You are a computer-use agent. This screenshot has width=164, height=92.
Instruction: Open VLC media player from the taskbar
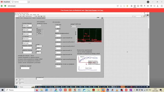(117, 90)
